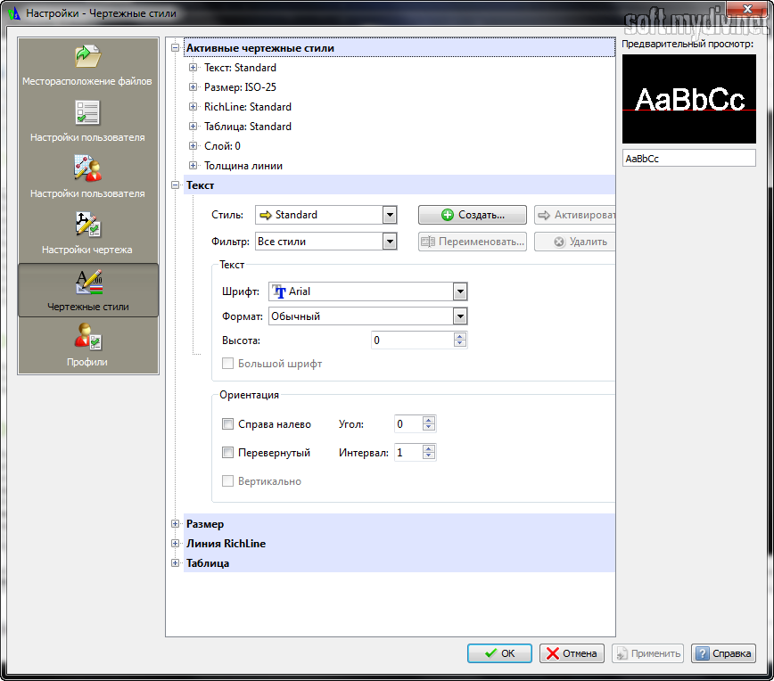
Task: Expand the Толщина линии tree node
Action: click(x=193, y=165)
